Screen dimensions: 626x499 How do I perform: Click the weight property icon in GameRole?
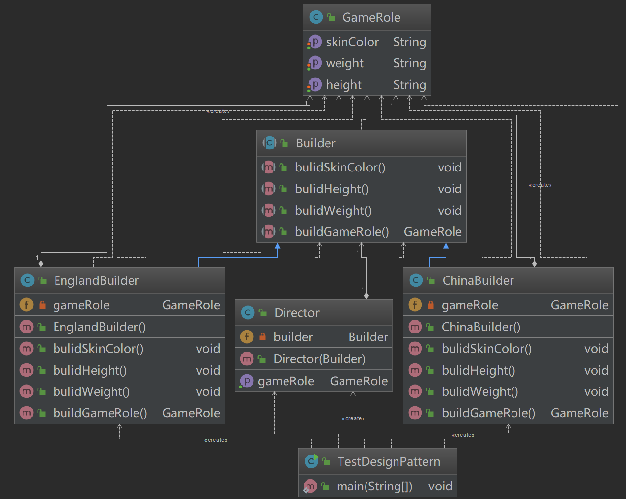coord(315,63)
